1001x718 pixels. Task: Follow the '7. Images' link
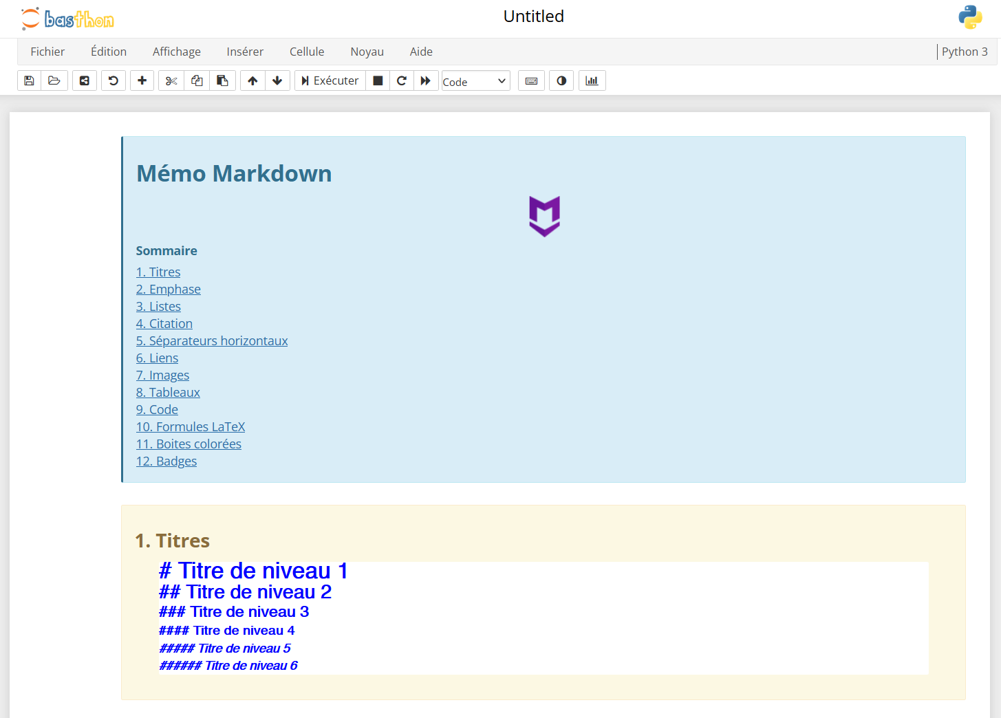click(162, 376)
